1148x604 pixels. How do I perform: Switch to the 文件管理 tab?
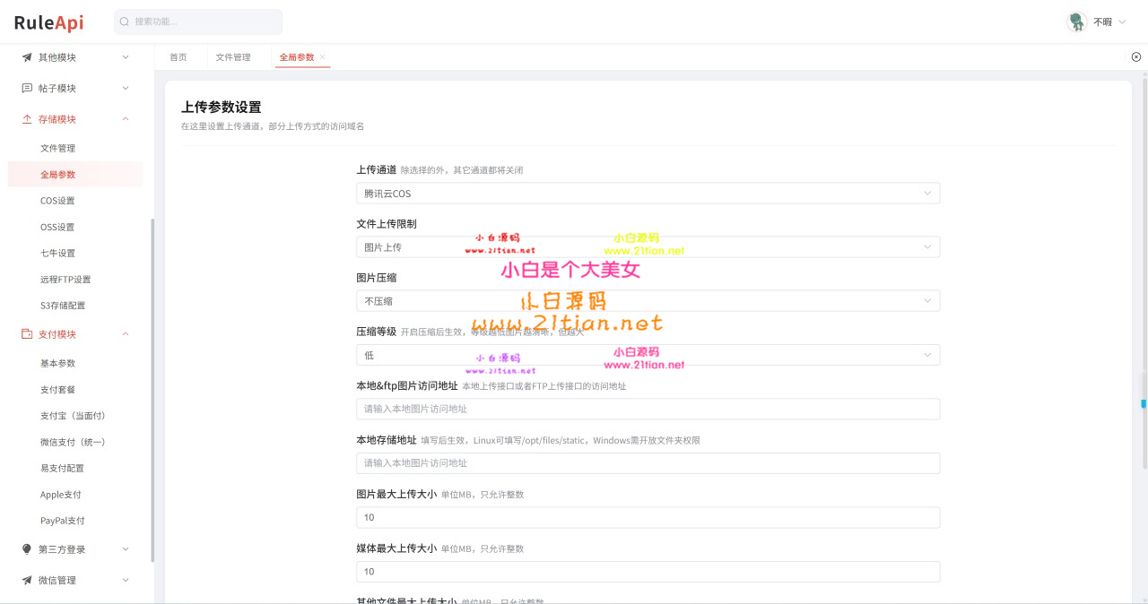pyautogui.click(x=233, y=57)
